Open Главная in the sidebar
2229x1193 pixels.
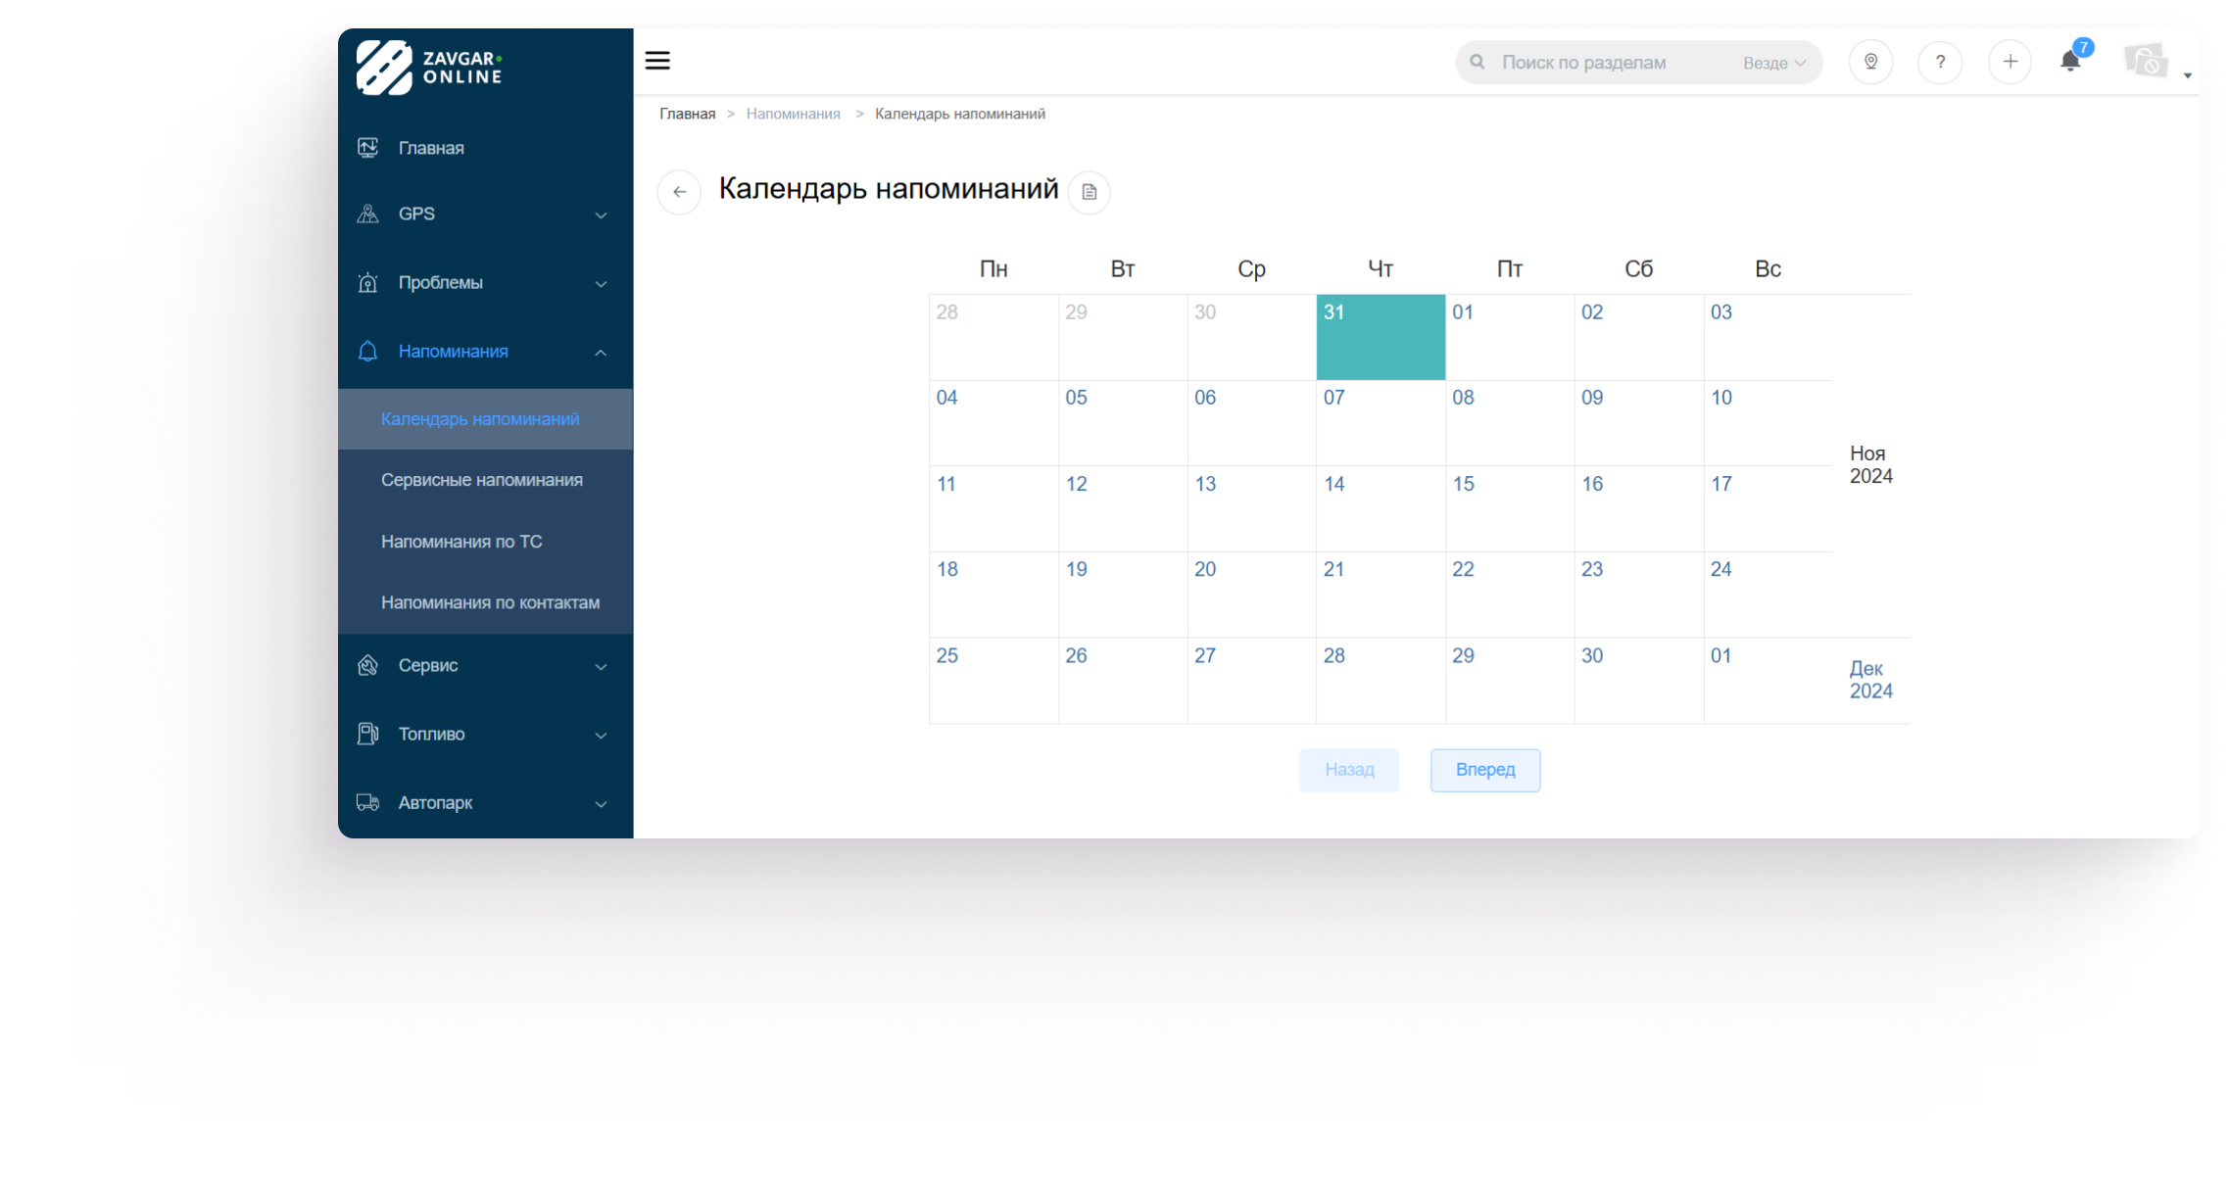(485, 148)
